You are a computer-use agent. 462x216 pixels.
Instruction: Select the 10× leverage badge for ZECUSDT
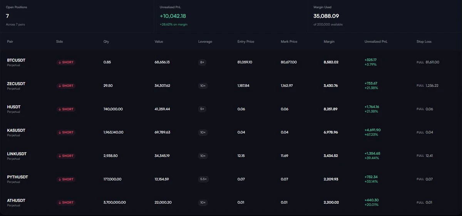[x=203, y=86]
